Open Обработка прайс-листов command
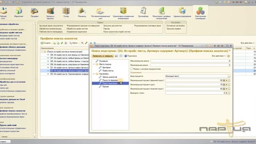 (77, 29)
